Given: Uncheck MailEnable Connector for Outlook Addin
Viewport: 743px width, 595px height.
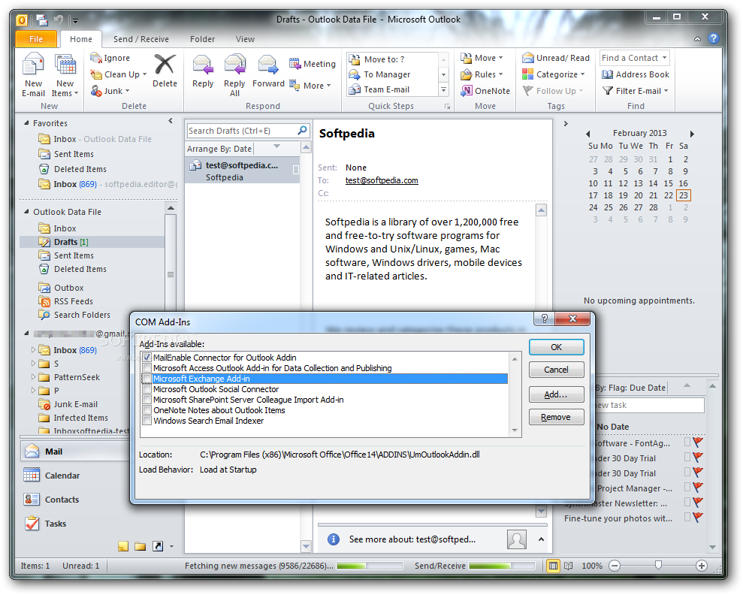Looking at the screenshot, I should pos(147,358).
